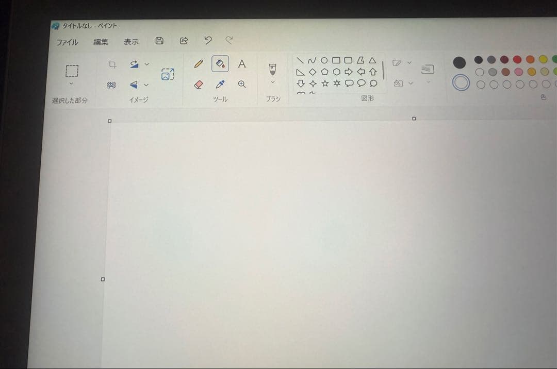The width and height of the screenshot is (557, 369).
Task: Choose the five-point star shape
Action: click(325, 83)
